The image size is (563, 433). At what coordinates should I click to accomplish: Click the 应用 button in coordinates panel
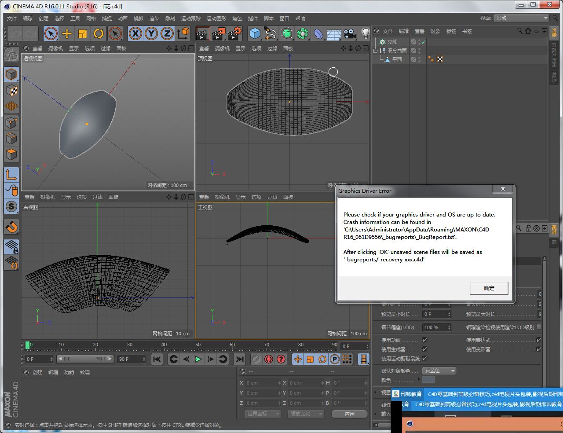(x=349, y=414)
